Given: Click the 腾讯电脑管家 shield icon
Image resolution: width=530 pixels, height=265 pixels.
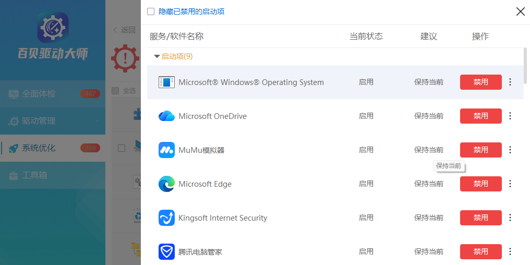Looking at the screenshot, I should [x=166, y=252].
